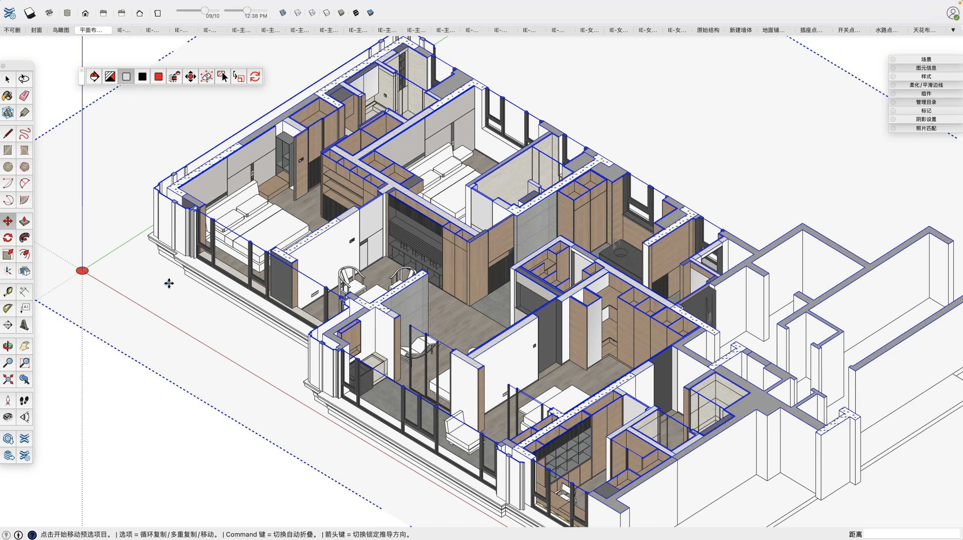Open the 原始结构 scene tab

point(708,30)
